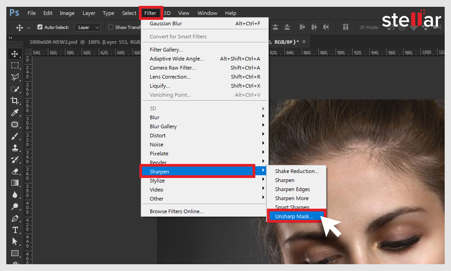Expand the Noise filter submenu
451x271 pixels.
click(204, 144)
